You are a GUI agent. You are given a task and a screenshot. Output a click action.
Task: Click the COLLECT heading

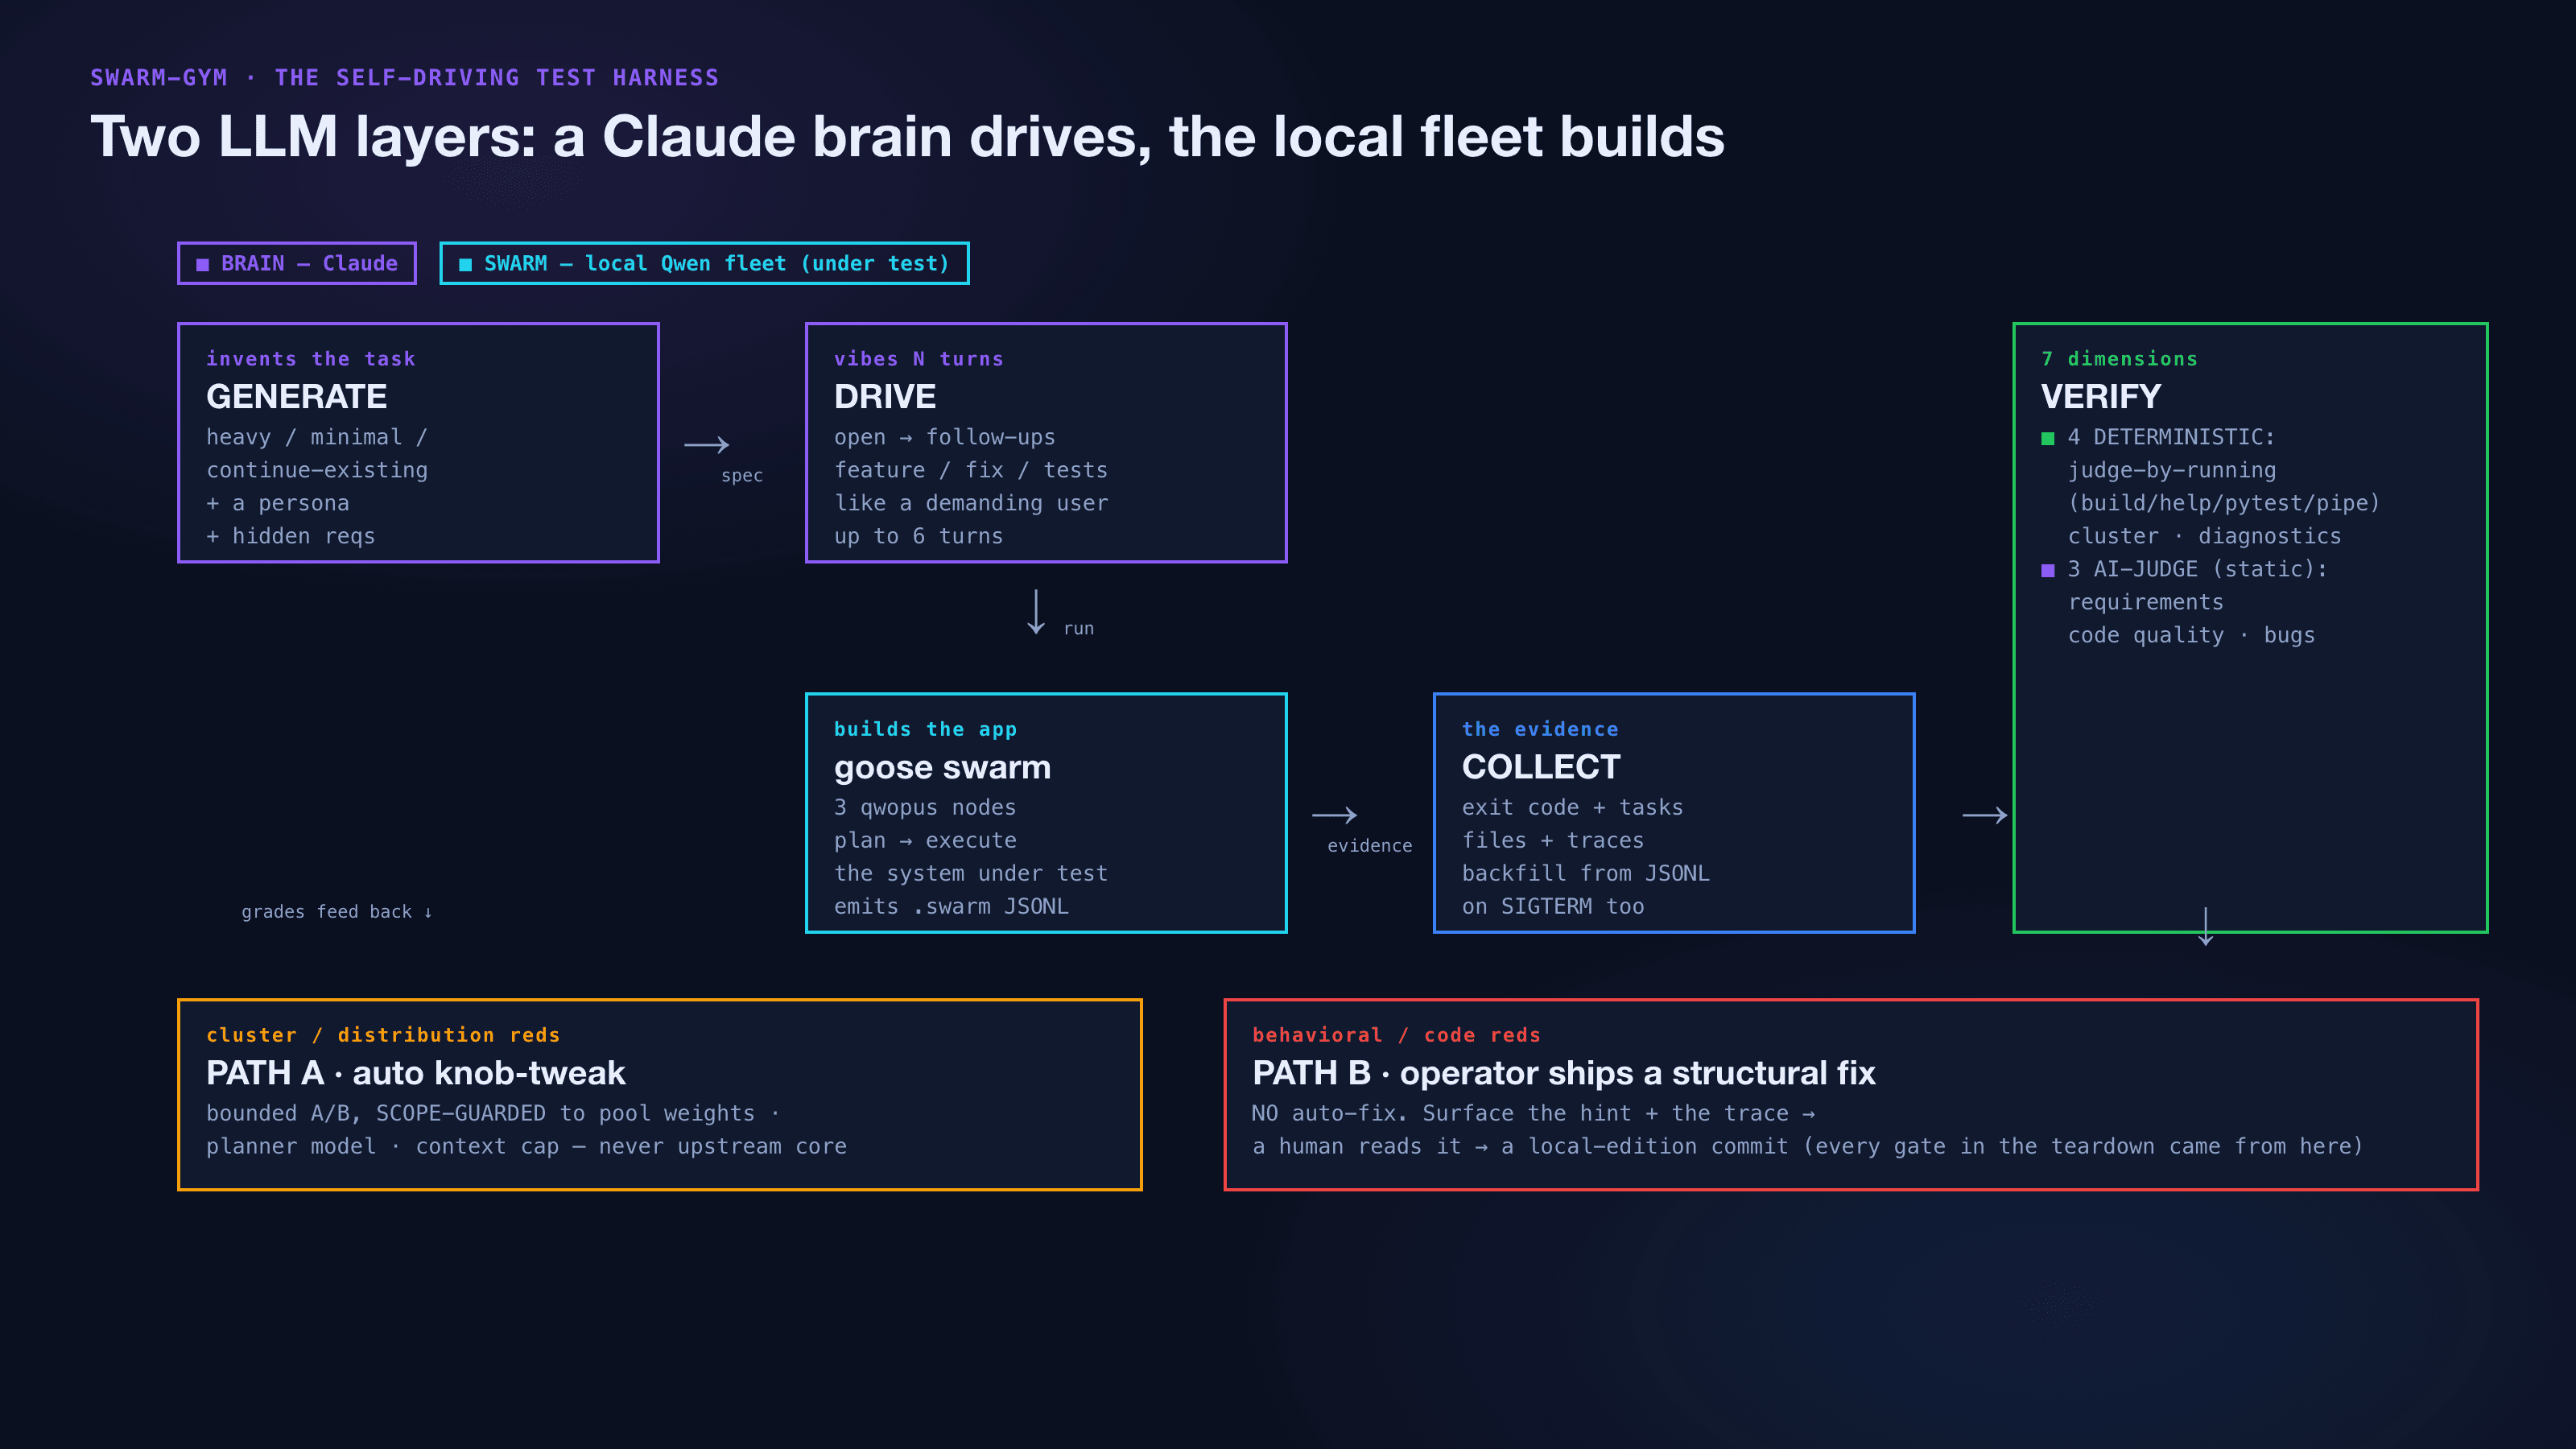pyautogui.click(x=1541, y=767)
